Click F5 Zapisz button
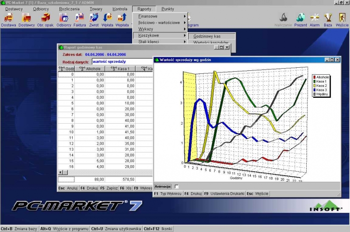 (x=109, y=188)
